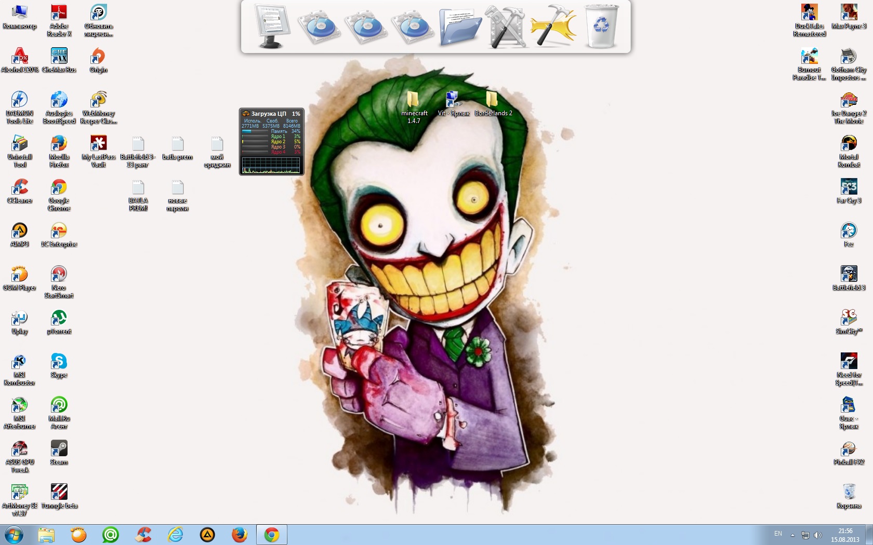
Task: Open the Компьютер desktop icon
Action: [20, 17]
